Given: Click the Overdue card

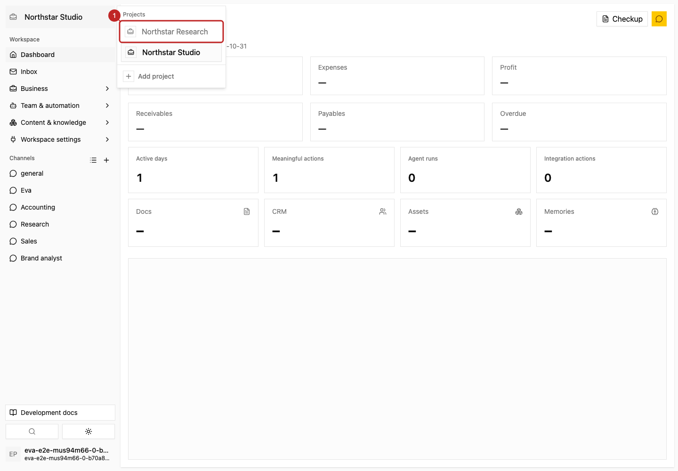Looking at the screenshot, I should click(x=579, y=122).
